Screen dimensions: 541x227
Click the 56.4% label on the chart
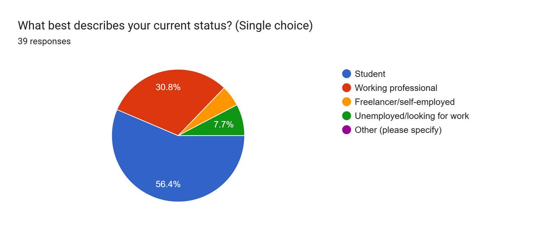coord(168,184)
